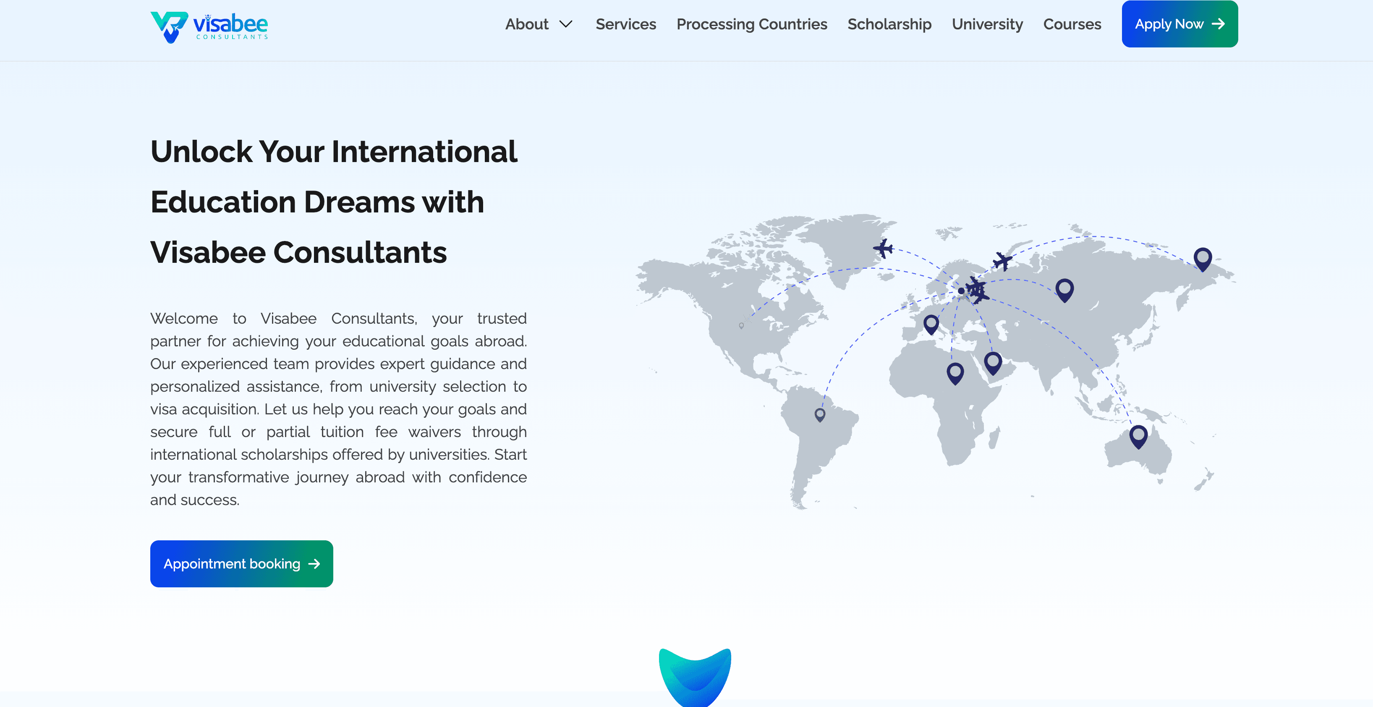This screenshot has width=1373, height=707.
Task: Go to the Services page
Action: (x=626, y=24)
